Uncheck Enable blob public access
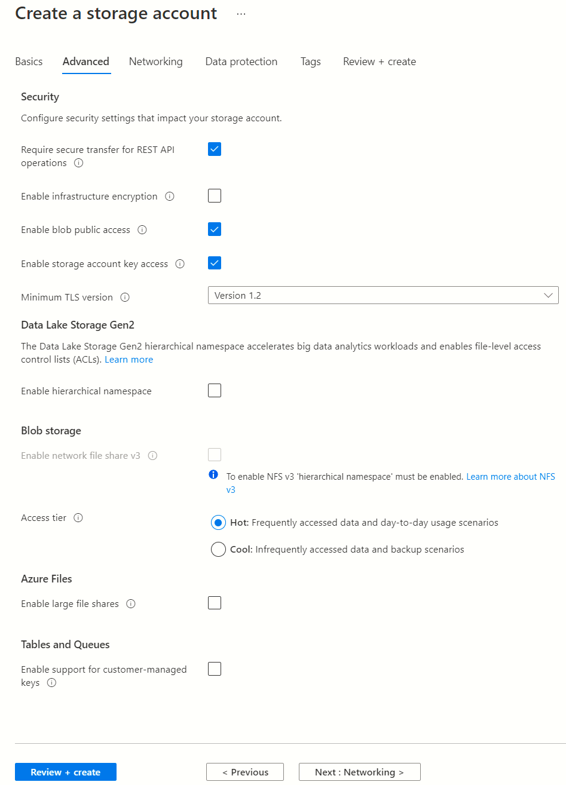The image size is (566, 785). tap(215, 229)
